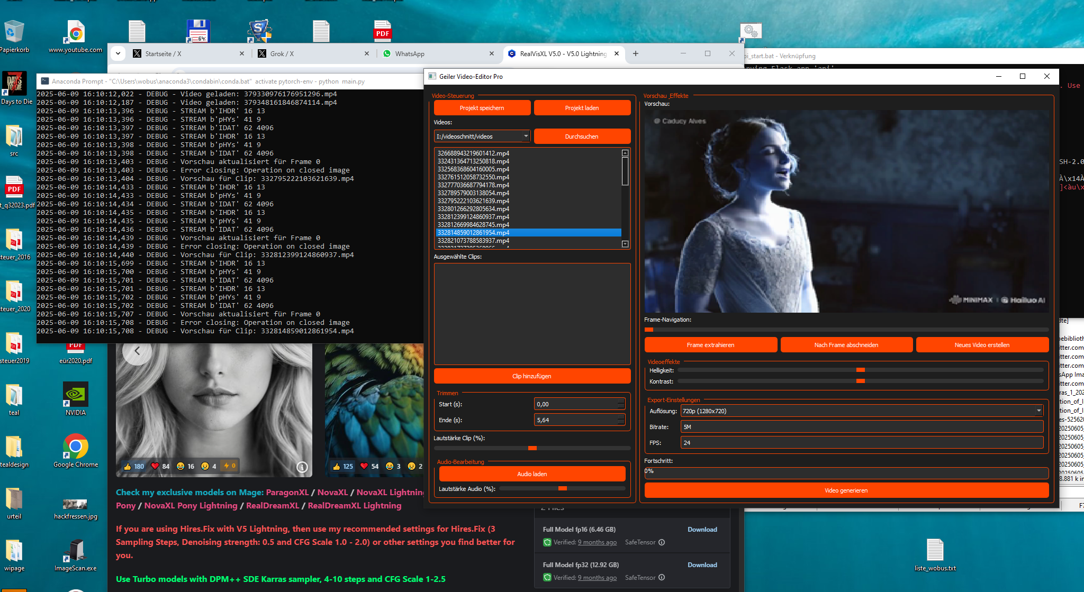Image resolution: width=1084 pixels, height=592 pixels.
Task: Select 332795222103621639.mp4 in the video list
Action: (x=473, y=201)
